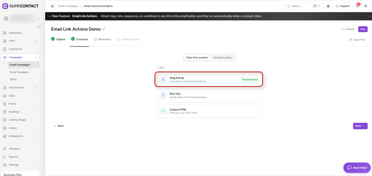Expand the Automations chevron

(36, 88)
